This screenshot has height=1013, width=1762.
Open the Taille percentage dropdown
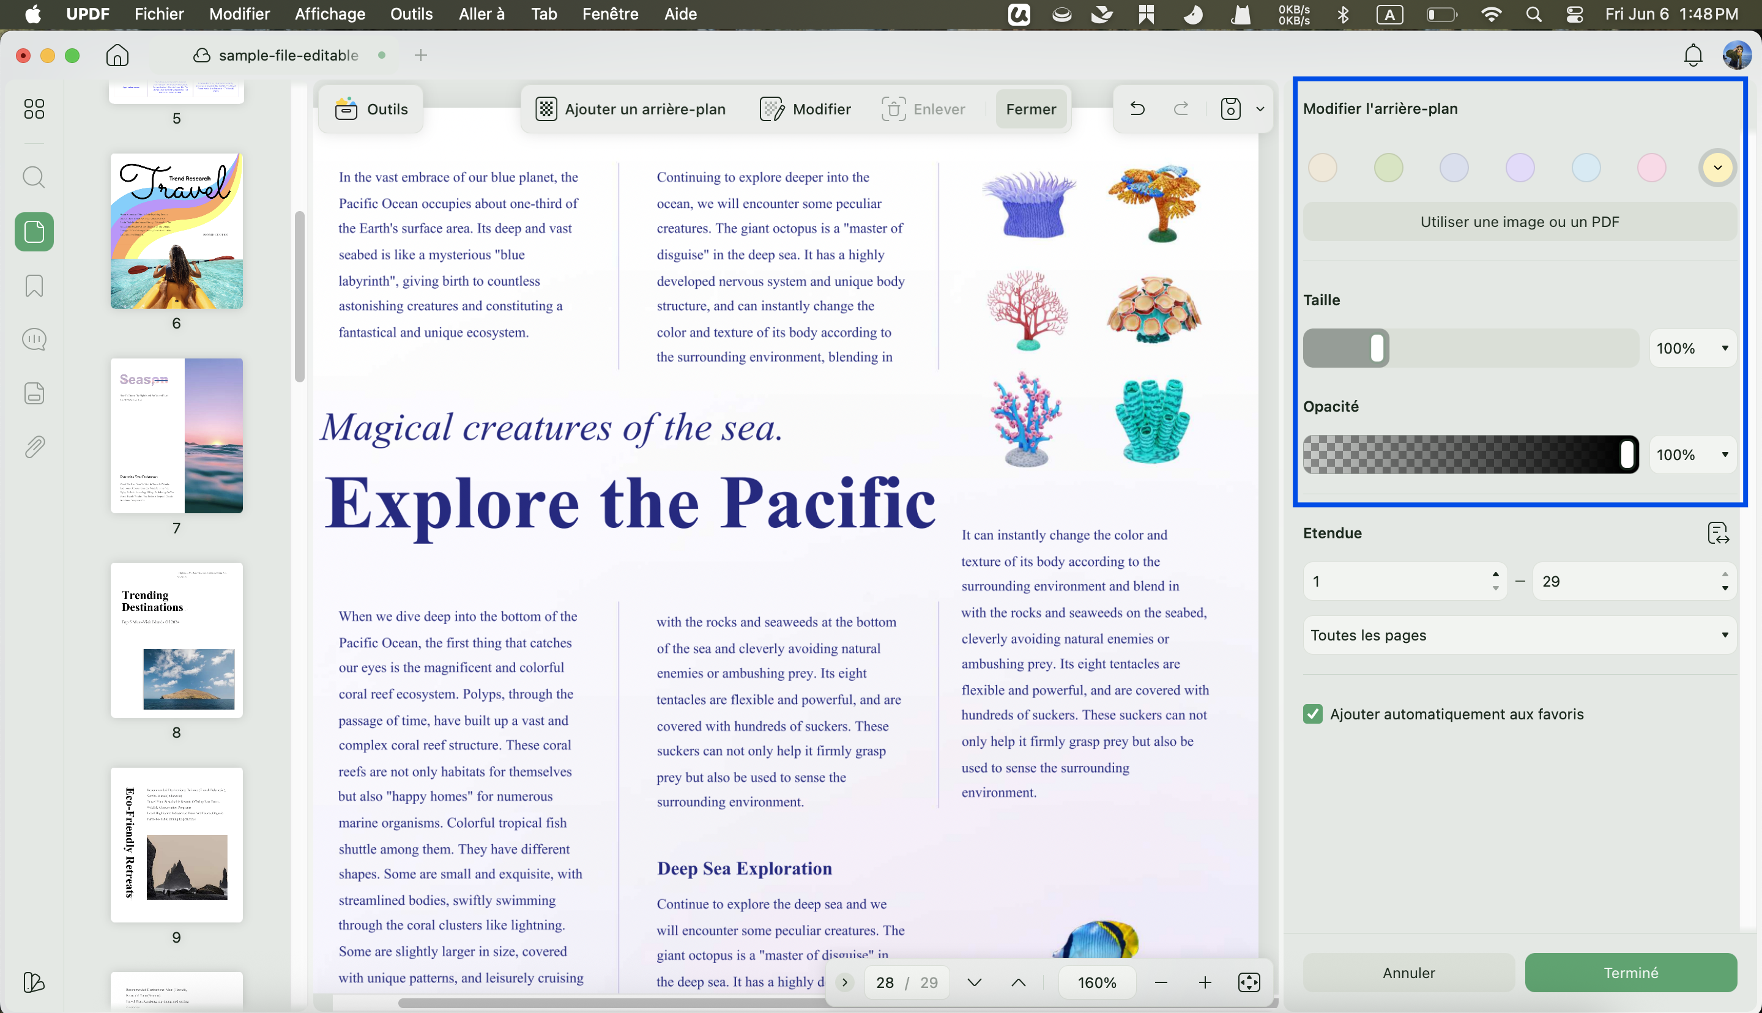point(1692,348)
